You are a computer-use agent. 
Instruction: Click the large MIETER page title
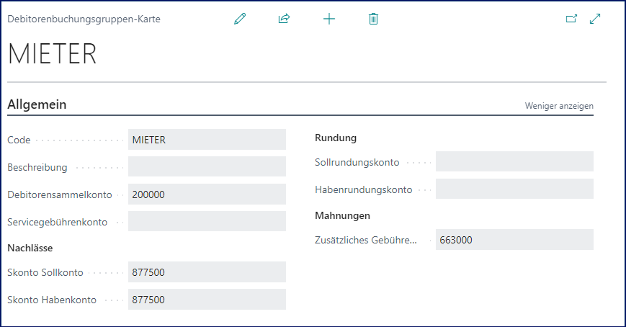(52, 55)
